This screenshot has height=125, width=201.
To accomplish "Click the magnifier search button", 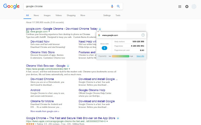I will 118,6.
